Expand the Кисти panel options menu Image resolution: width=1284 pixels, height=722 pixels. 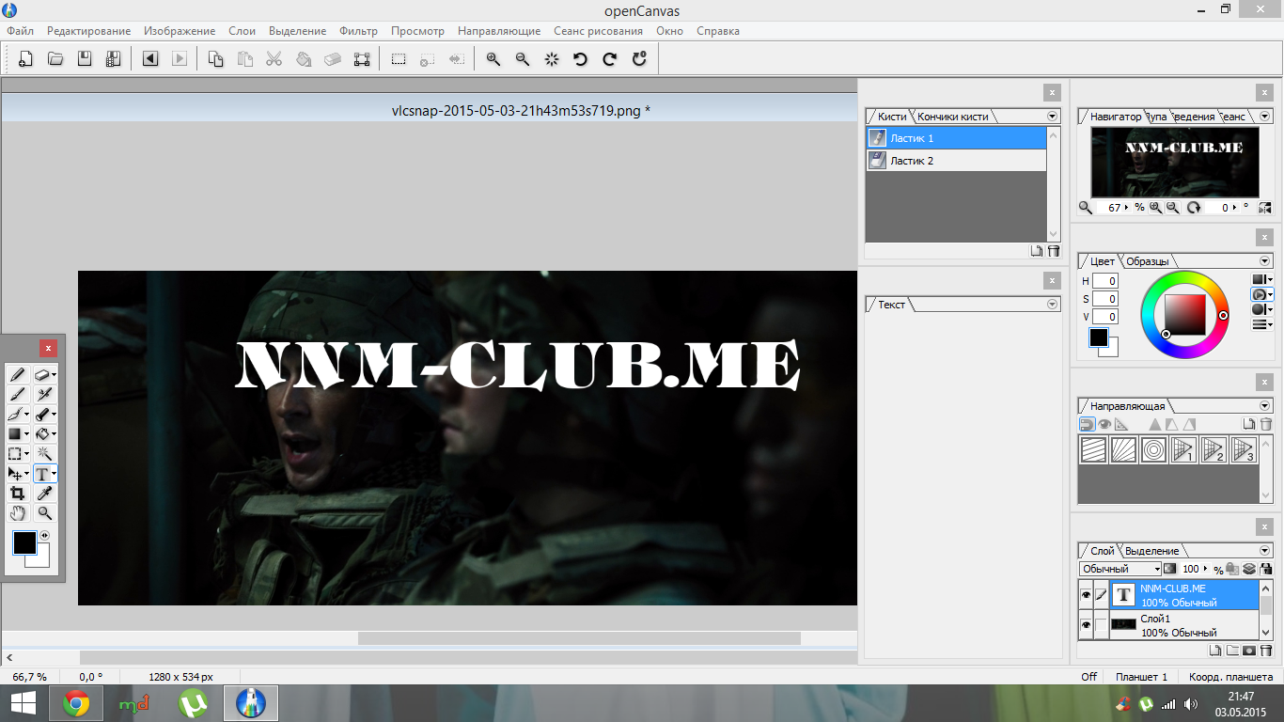tap(1052, 117)
